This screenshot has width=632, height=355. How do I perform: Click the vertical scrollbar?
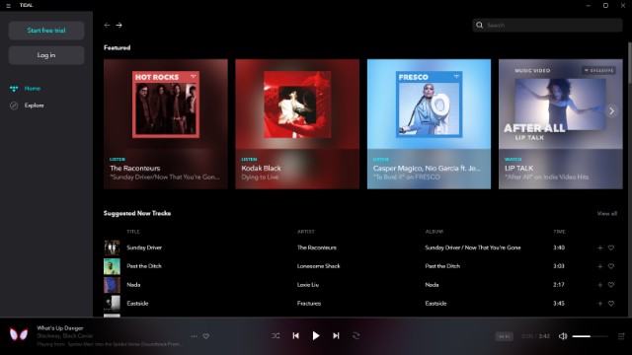pos(630,63)
